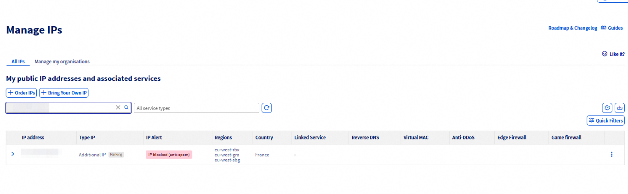Open the three-dot row actions menu
The height and width of the screenshot is (194, 628).
611,155
